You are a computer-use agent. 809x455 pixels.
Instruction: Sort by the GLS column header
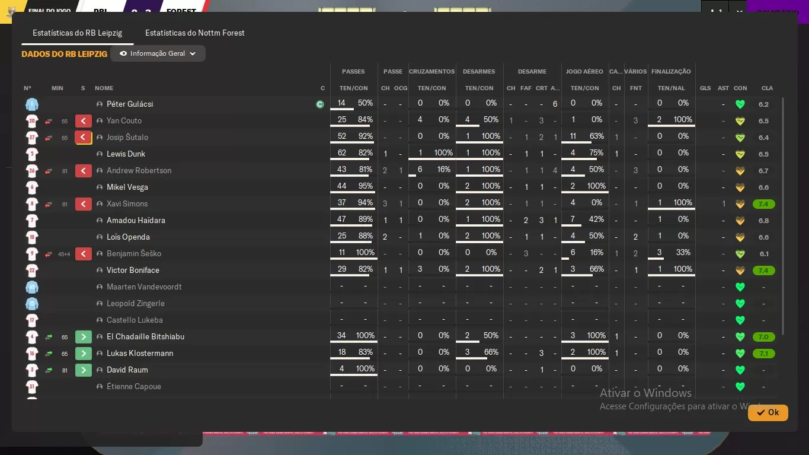[705, 88]
